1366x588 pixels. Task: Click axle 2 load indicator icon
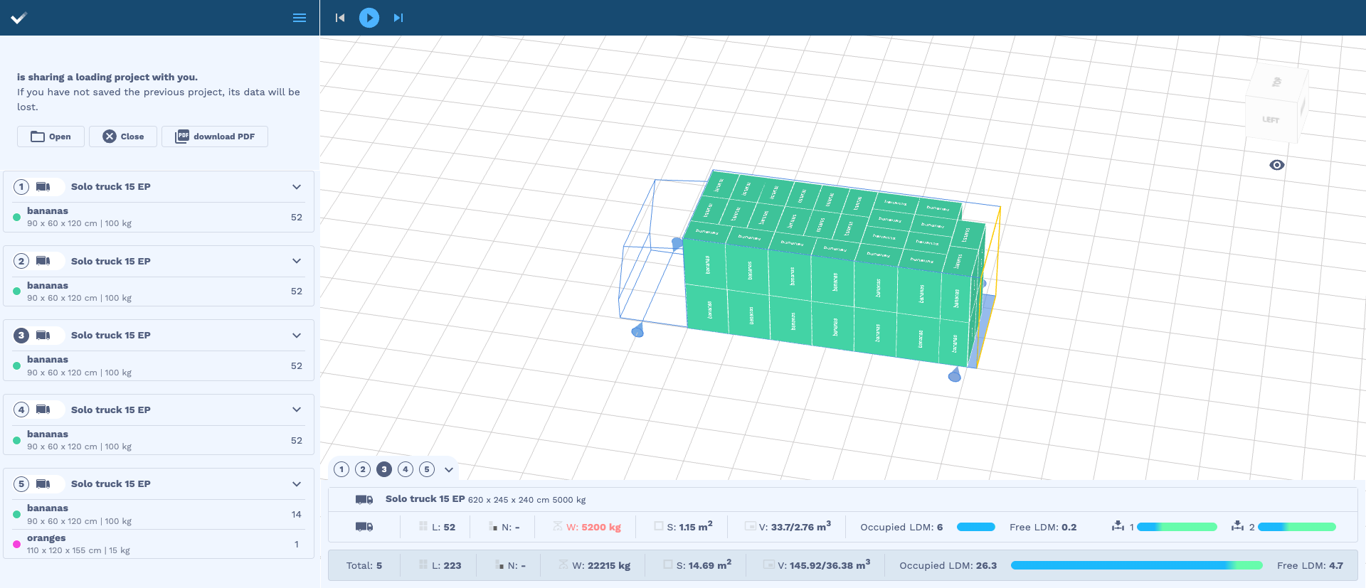click(x=1238, y=526)
